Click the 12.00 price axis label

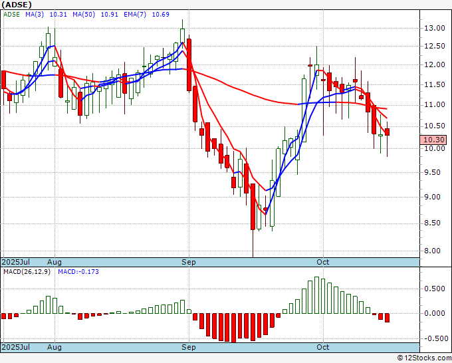point(435,64)
